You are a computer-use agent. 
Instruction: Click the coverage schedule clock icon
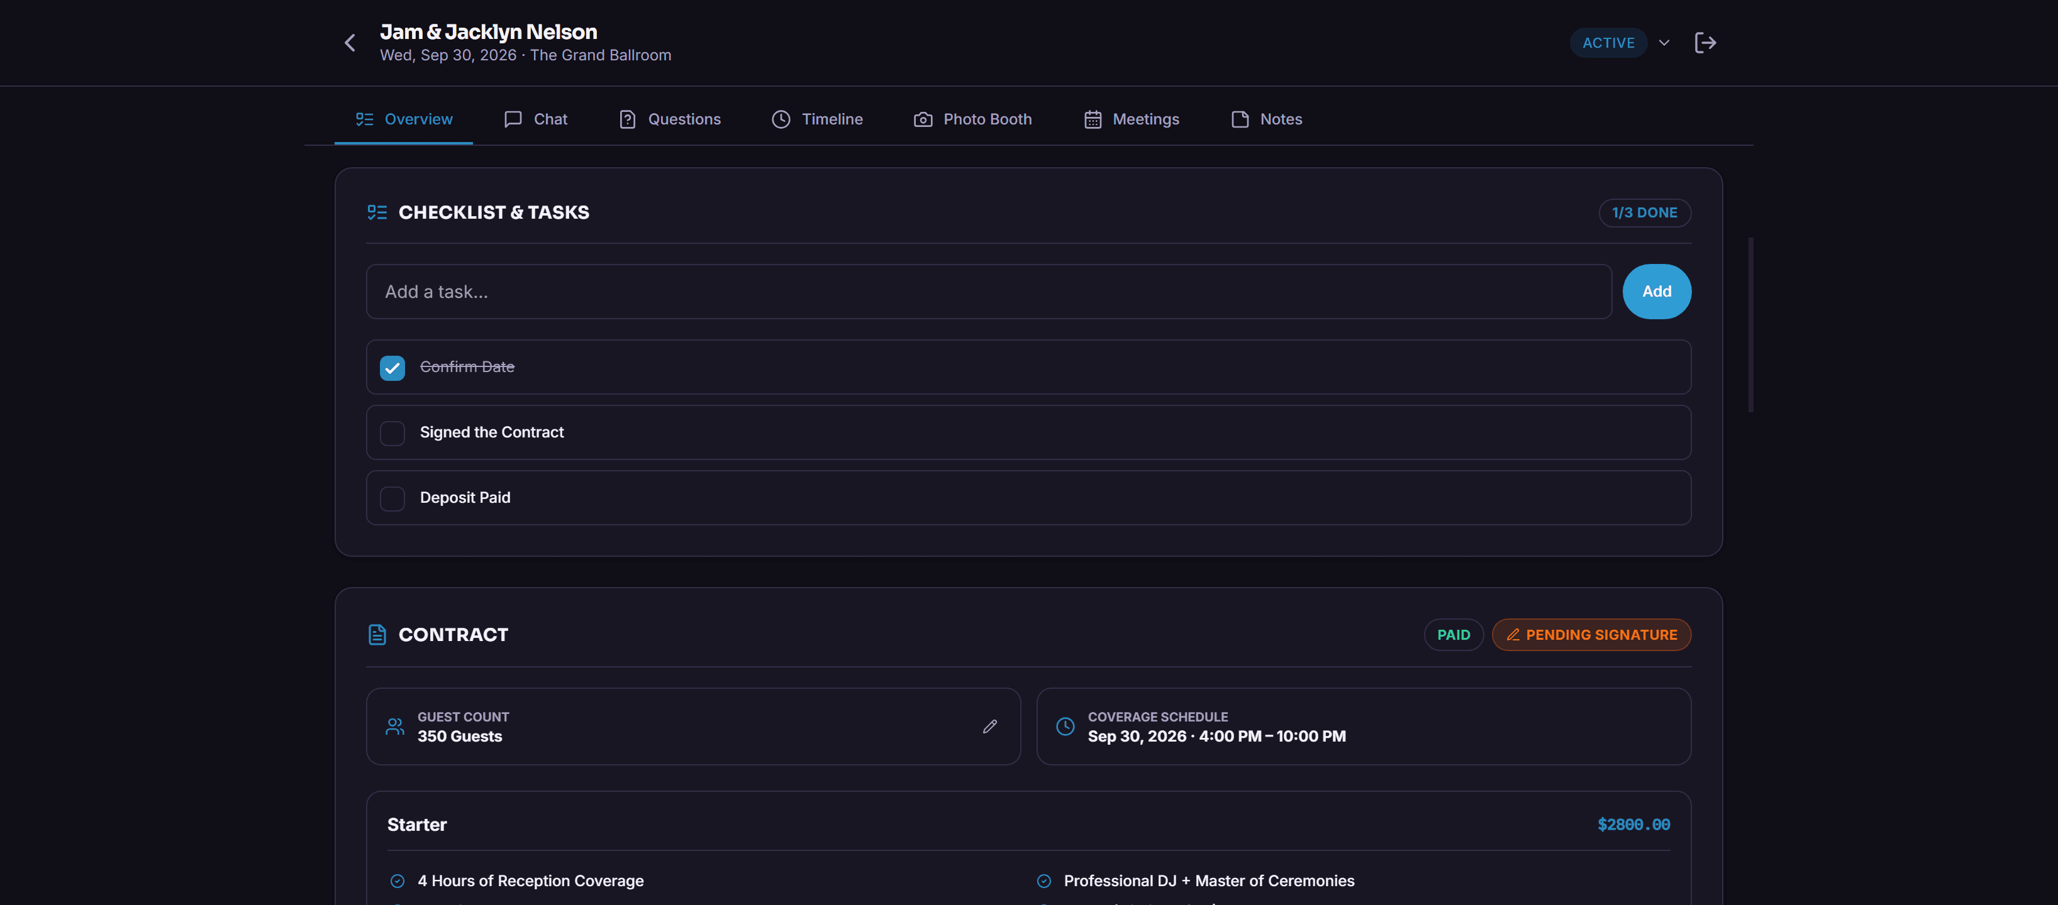coord(1065,727)
